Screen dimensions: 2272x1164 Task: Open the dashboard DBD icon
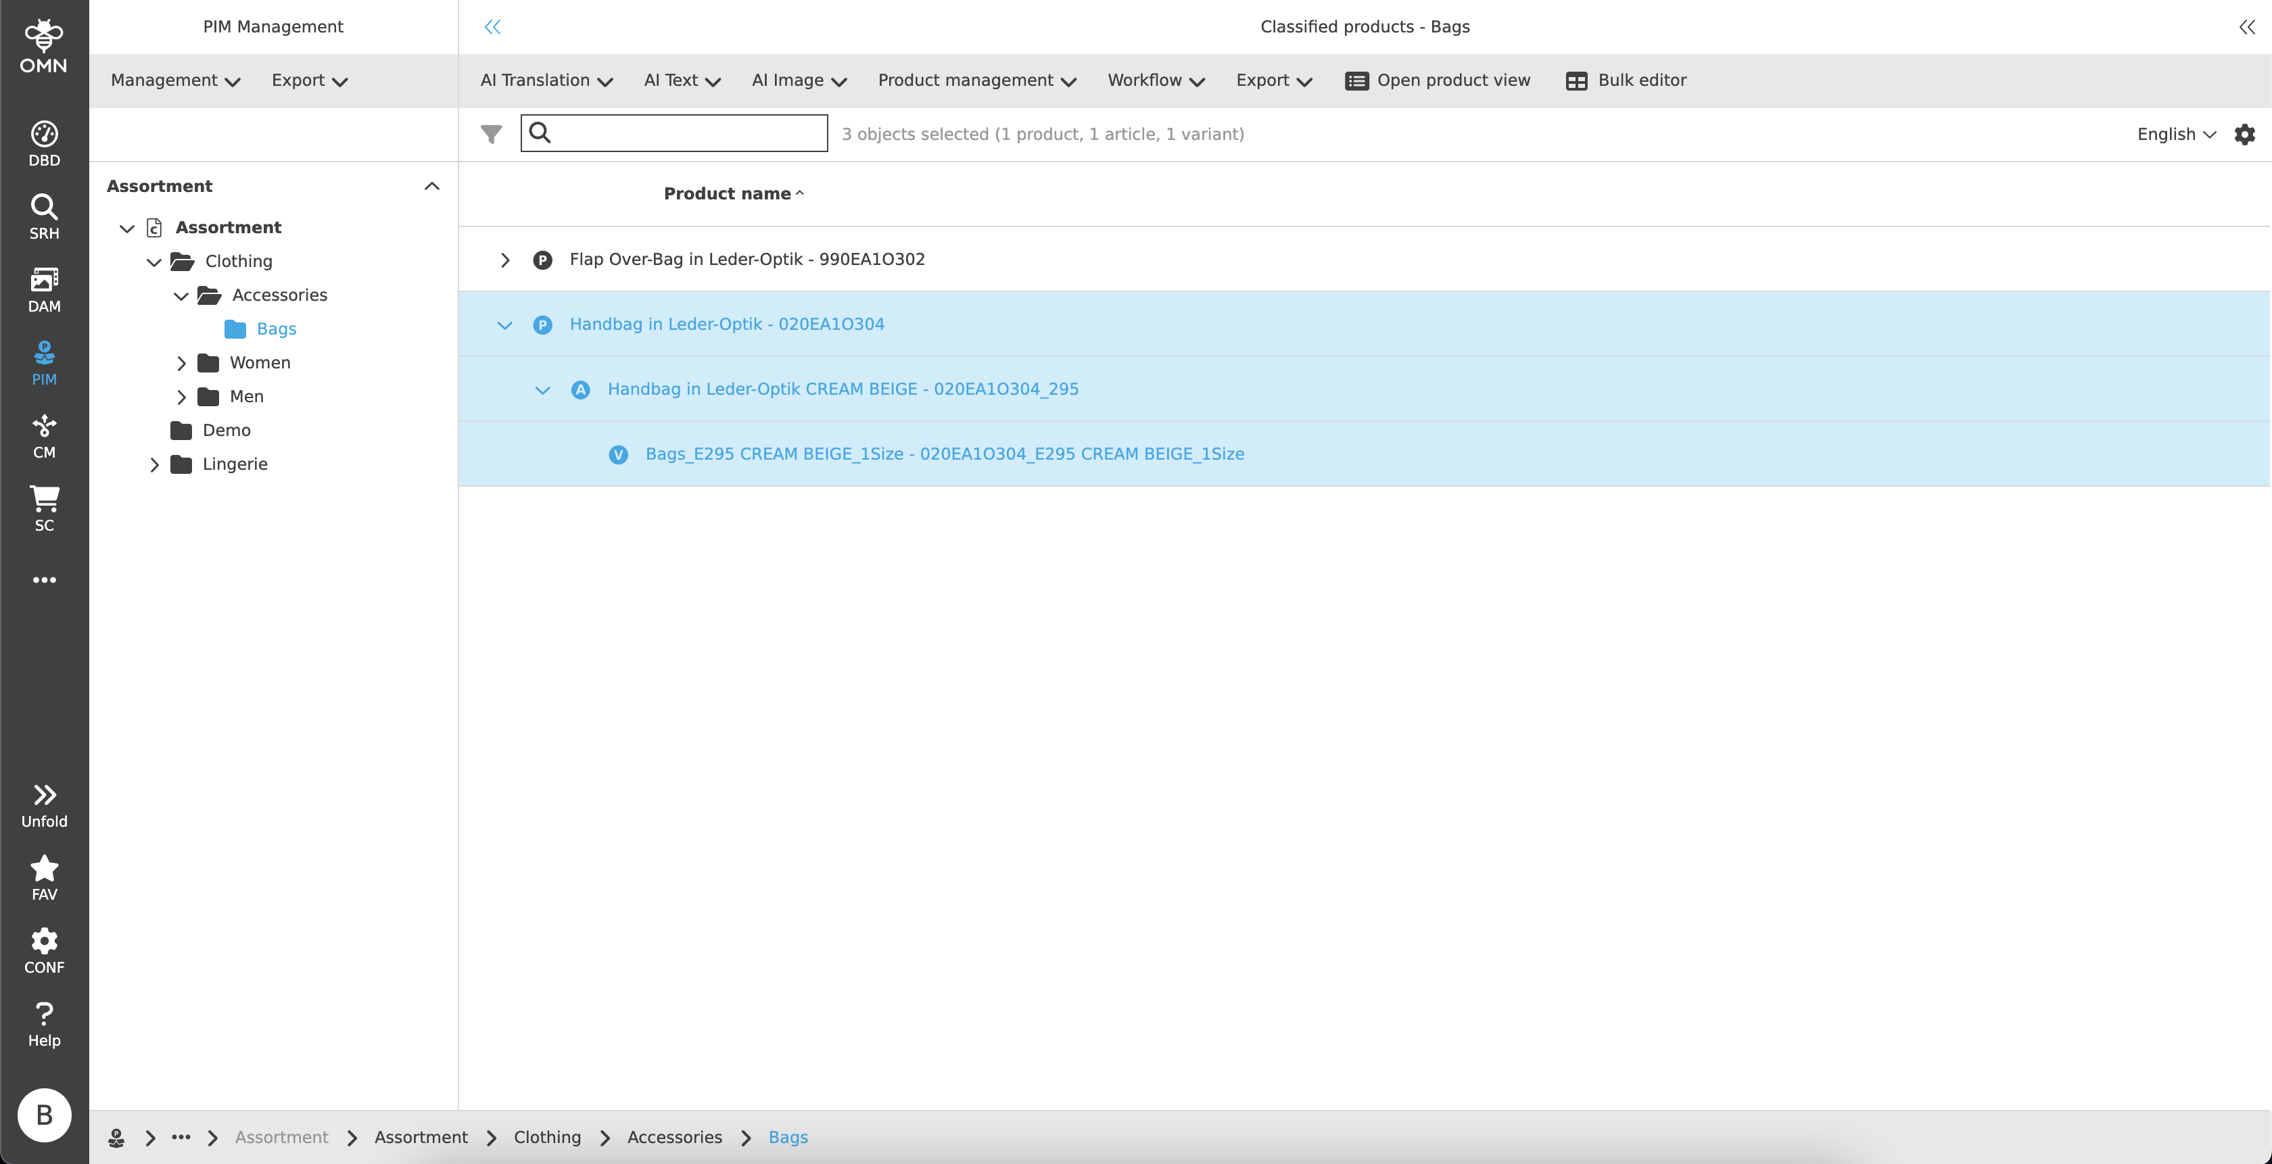tap(44, 144)
